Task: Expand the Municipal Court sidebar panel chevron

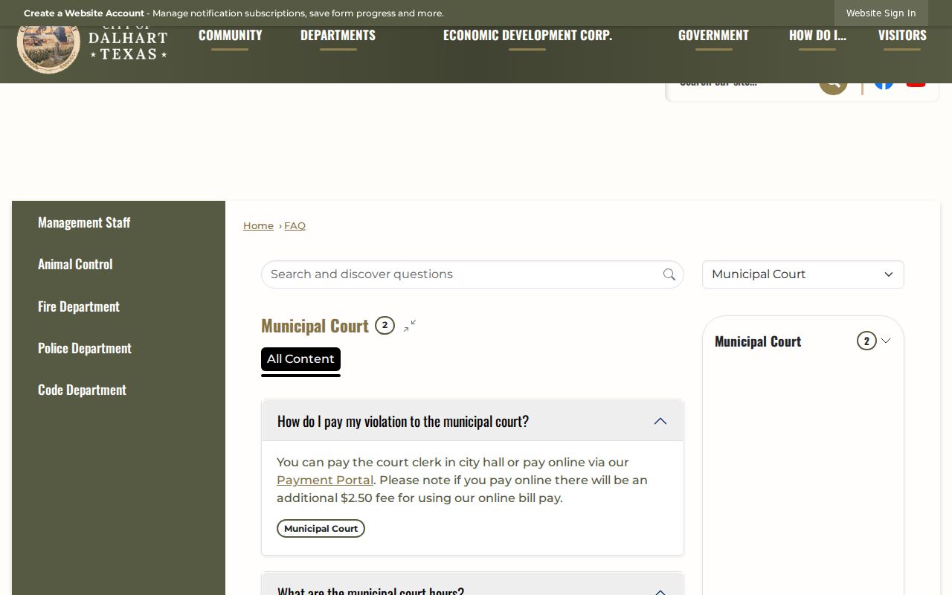Action: 886,341
